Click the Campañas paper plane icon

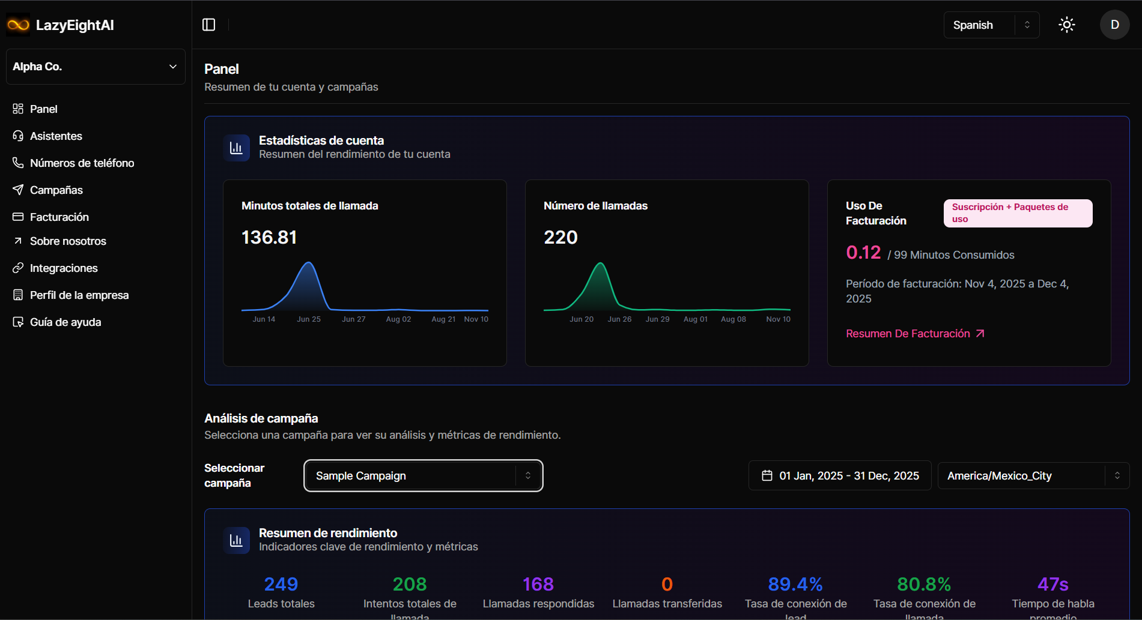pyautogui.click(x=18, y=190)
